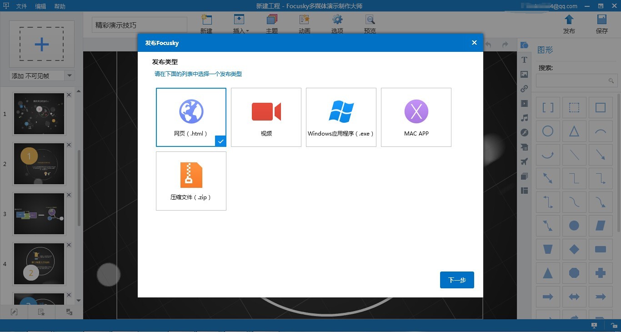
Task: Insert a Flash file using the SWF icon
Action: pos(524,132)
